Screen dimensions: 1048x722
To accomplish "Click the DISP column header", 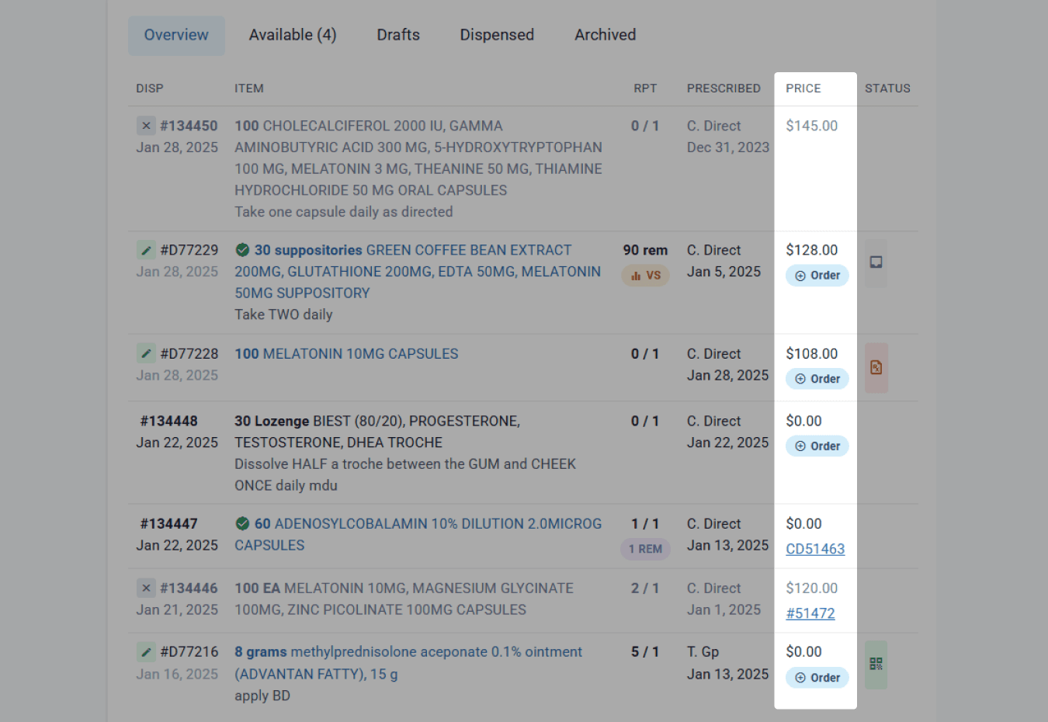I will click(x=150, y=89).
